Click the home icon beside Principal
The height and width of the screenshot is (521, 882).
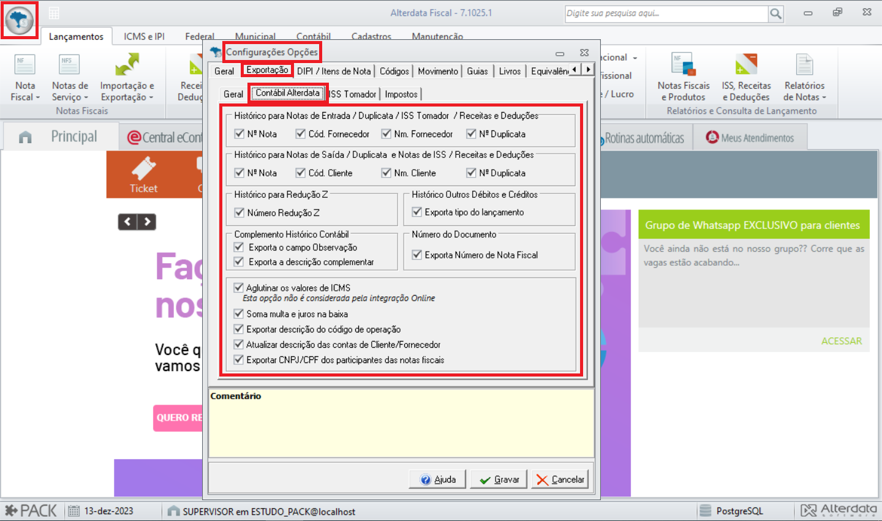point(25,137)
